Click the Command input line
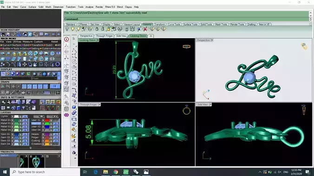This screenshot has height=176, width=314. click(186, 19)
